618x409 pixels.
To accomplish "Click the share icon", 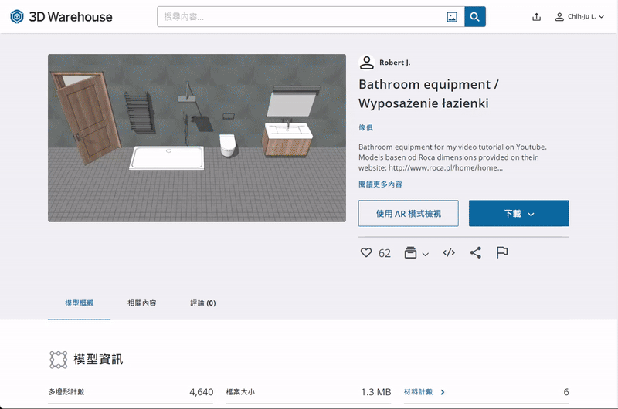I will pos(476,252).
